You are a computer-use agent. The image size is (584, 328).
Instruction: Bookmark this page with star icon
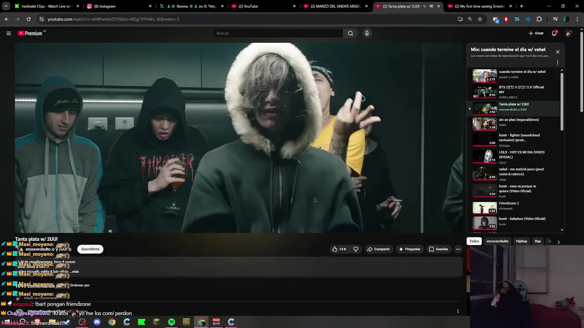coord(480,19)
